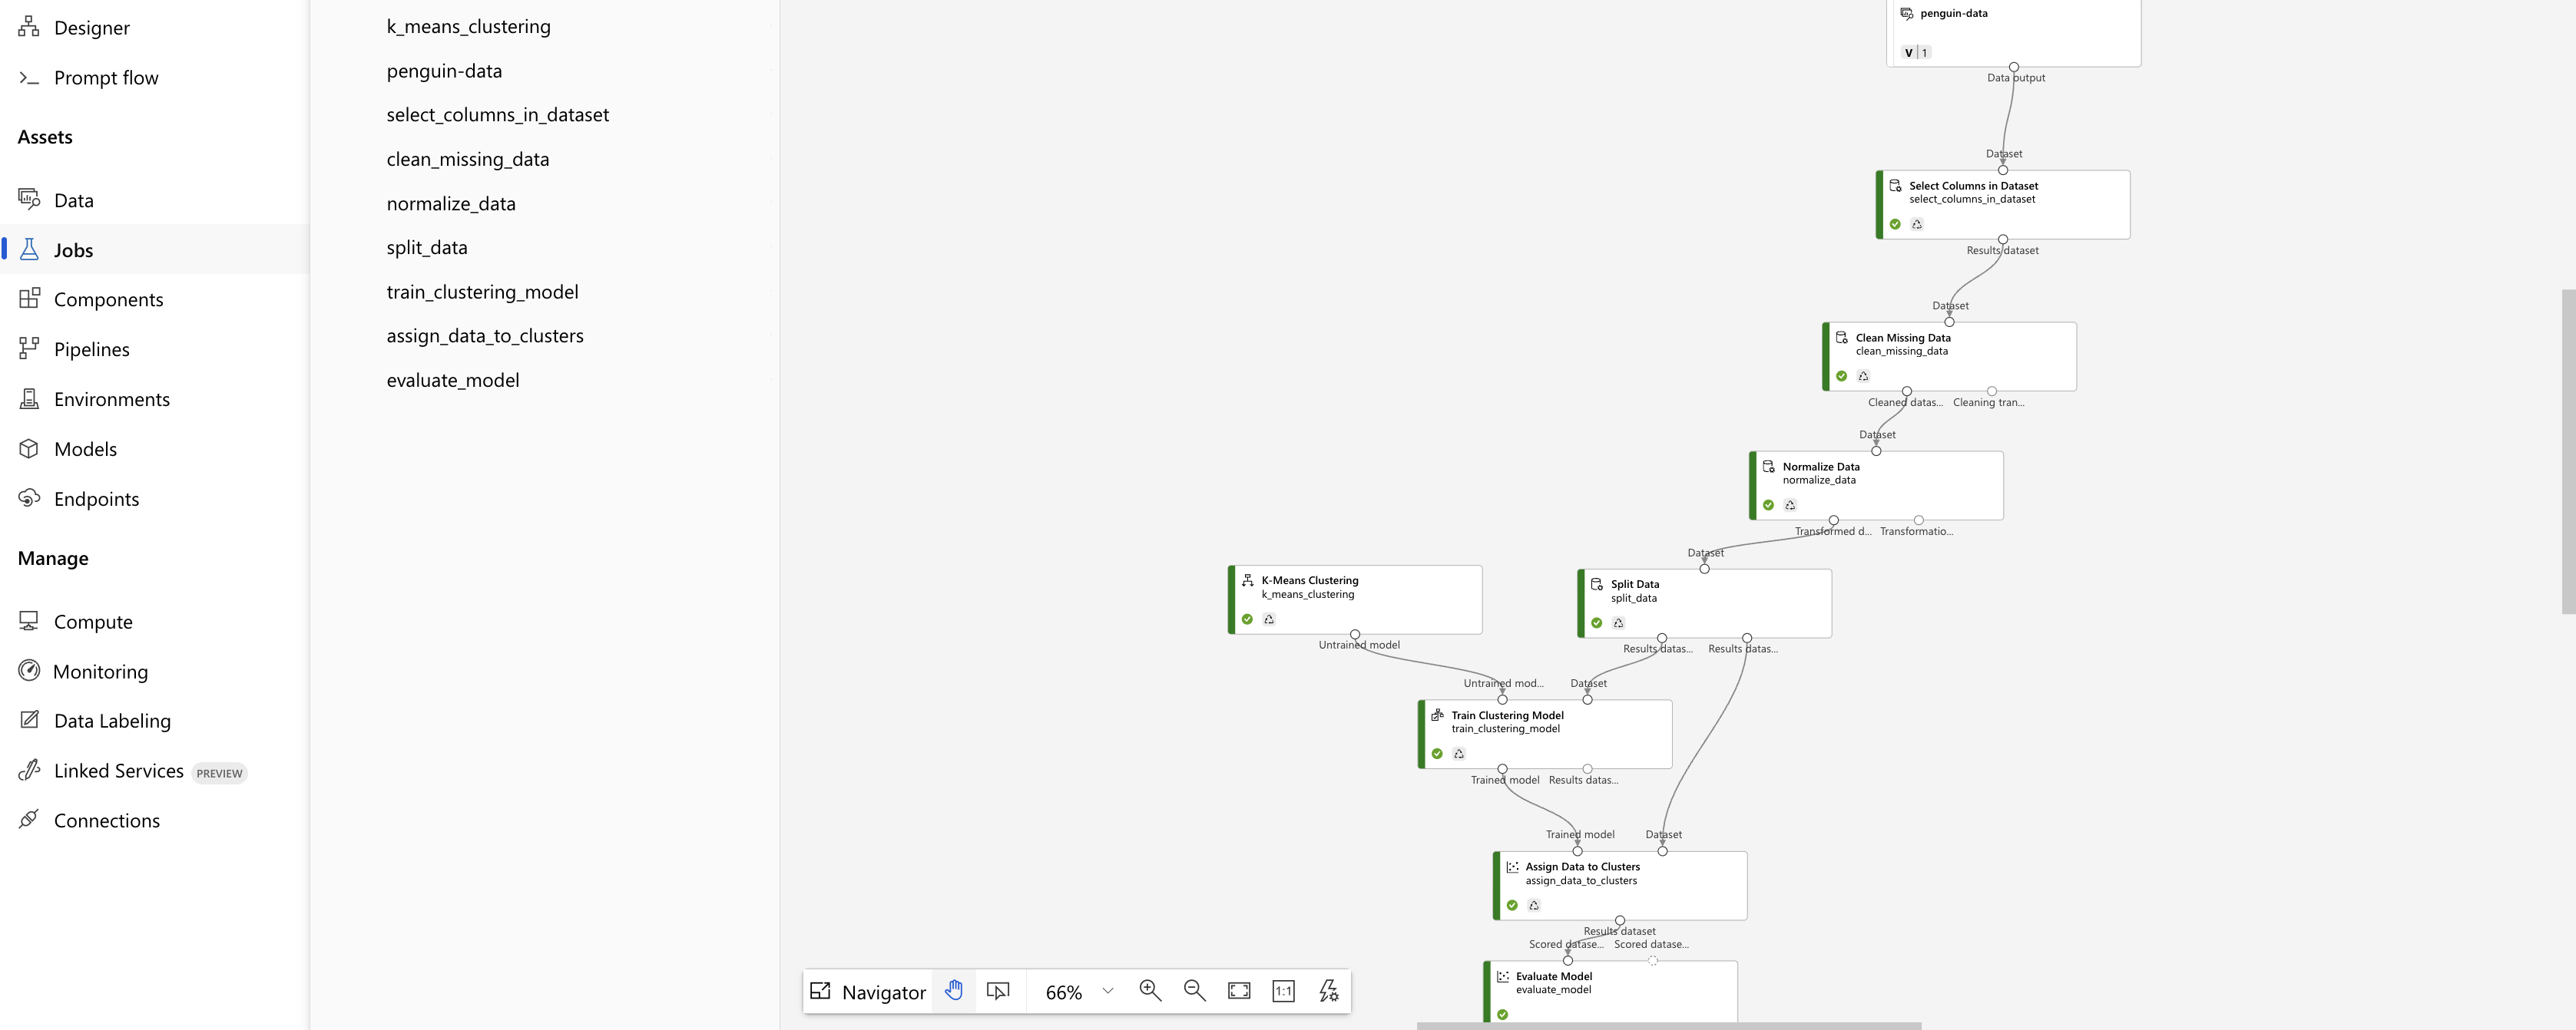The image size is (2576, 1030).
Task: Activate the pan hand tool
Action: click(x=954, y=991)
